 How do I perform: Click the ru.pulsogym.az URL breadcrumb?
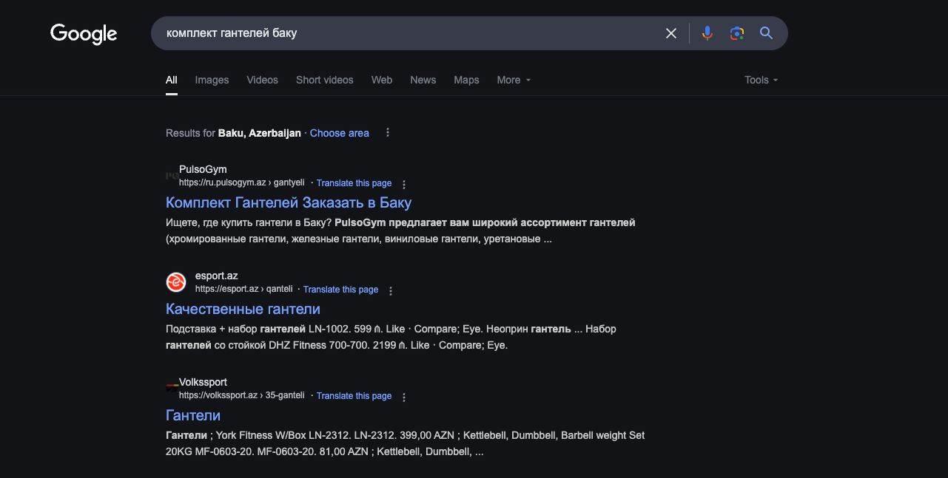242,182
